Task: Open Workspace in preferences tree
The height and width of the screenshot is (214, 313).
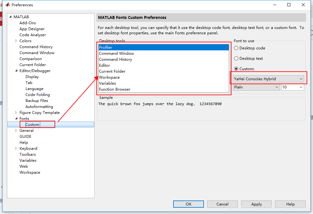Action: click(30, 172)
